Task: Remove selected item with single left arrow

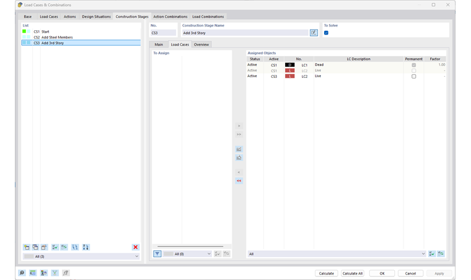Action: tap(239, 172)
